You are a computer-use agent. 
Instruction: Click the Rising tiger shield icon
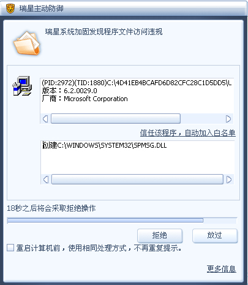10,9
